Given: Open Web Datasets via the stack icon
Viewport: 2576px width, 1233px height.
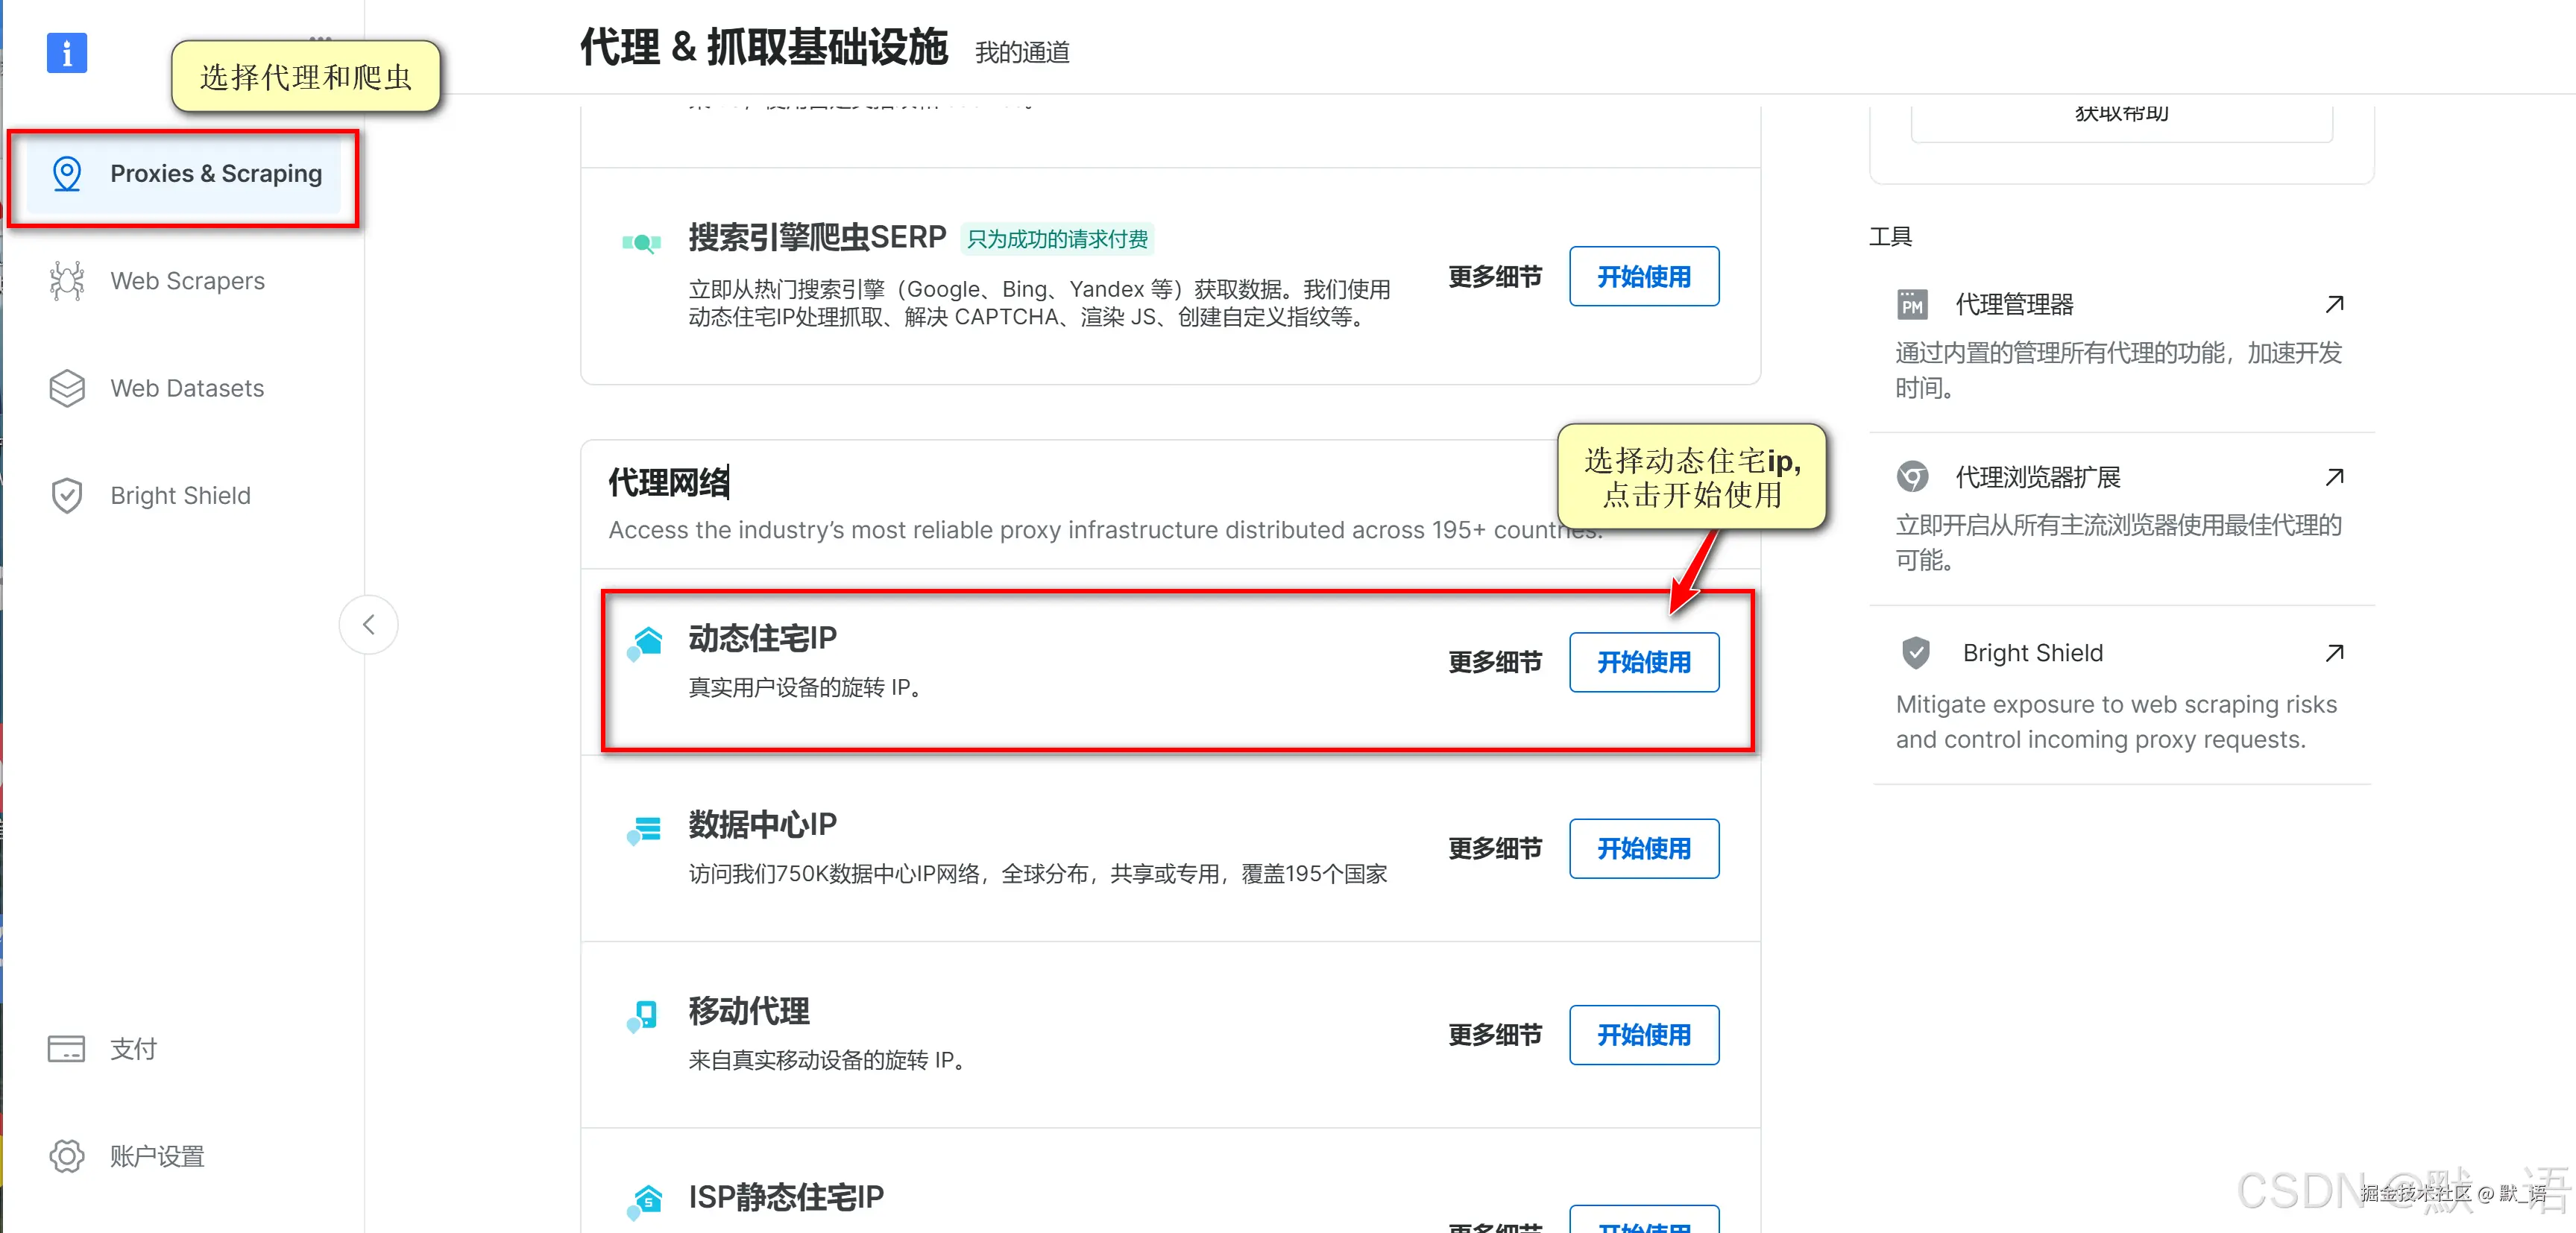Looking at the screenshot, I should tap(66, 388).
